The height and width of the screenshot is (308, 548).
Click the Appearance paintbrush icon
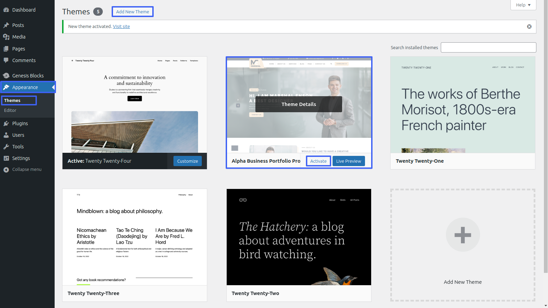click(x=6, y=87)
